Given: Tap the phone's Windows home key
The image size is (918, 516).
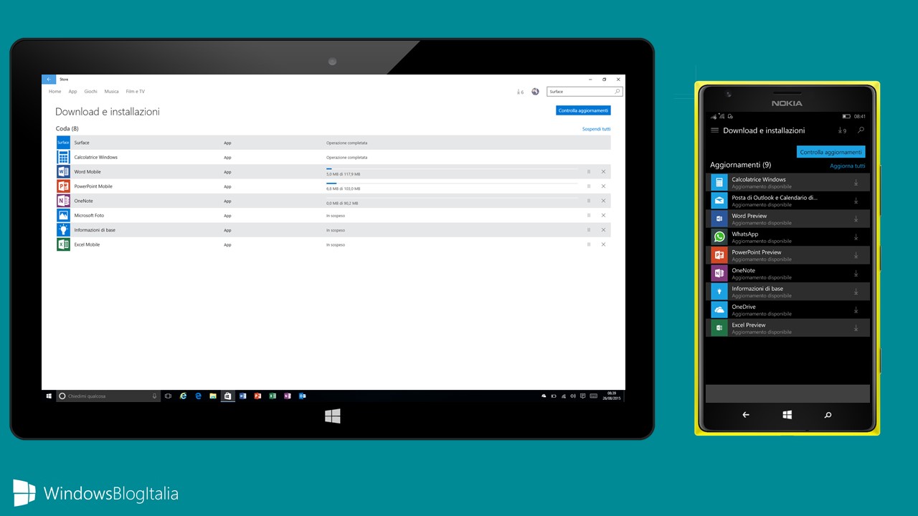Looking at the screenshot, I should point(787,415).
